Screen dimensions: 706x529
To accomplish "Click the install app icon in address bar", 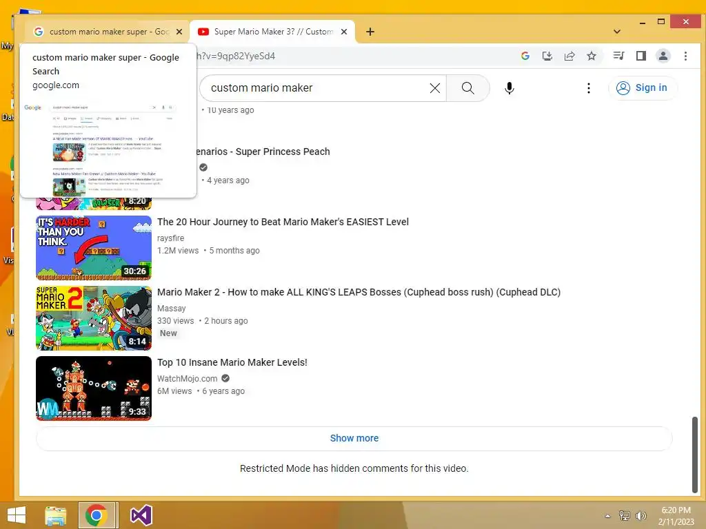I will (x=547, y=56).
